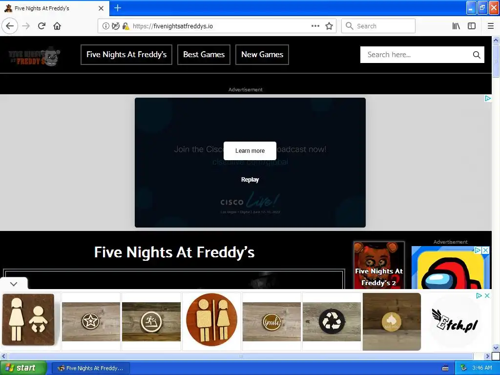Open the Windows start menu
Image resolution: width=500 pixels, height=375 pixels.
pos(23,368)
